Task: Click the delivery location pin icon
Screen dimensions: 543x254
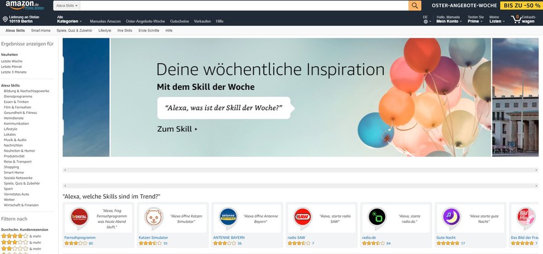Action: tap(5, 19)
